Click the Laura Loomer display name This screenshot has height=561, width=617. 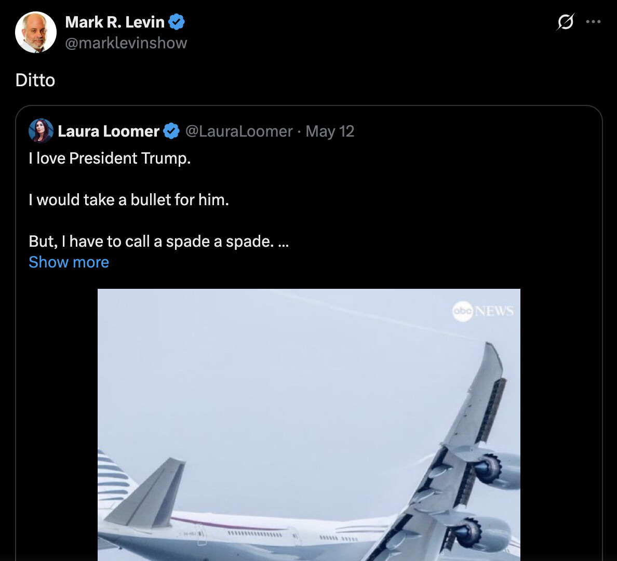pyautogui.click(x=109, y=131)
